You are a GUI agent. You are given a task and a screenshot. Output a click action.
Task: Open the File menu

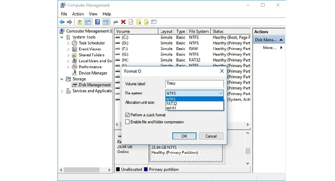(x=64, y=14)
